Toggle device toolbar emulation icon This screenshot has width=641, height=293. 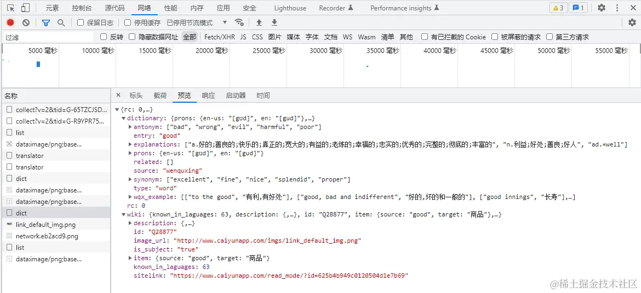pos(25,8)
